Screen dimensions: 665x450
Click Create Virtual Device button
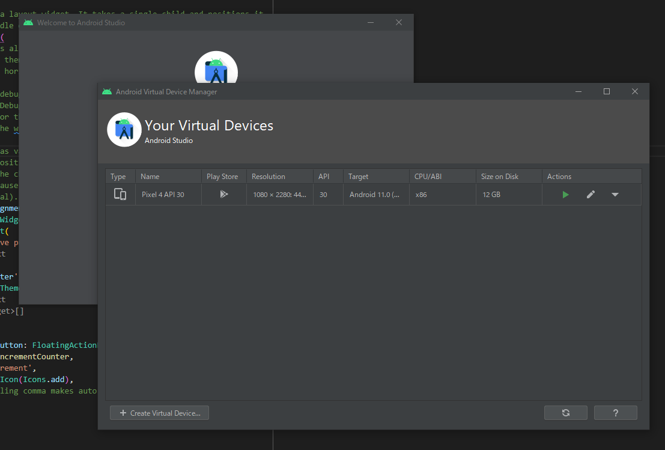pyautogui.click(x=159, y=413)
